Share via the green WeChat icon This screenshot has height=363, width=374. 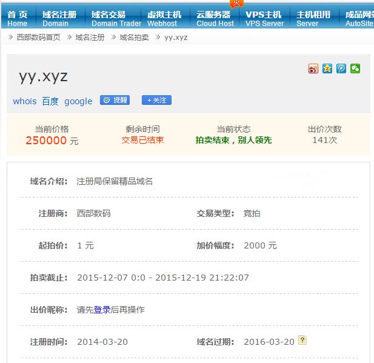[x=355, y=68]
